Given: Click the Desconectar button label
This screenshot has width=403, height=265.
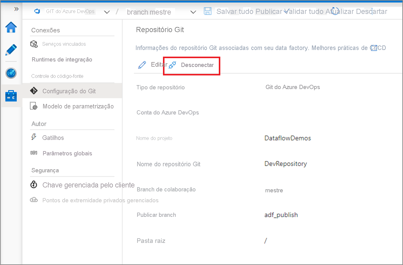Looking at the screenshot, I should click(x=198, y=65).
